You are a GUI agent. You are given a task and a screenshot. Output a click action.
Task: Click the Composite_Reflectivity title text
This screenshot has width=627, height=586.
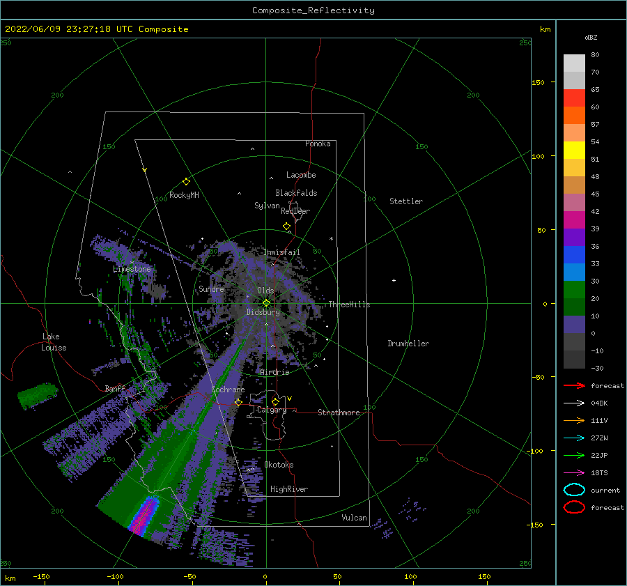[x=313, y=10]
